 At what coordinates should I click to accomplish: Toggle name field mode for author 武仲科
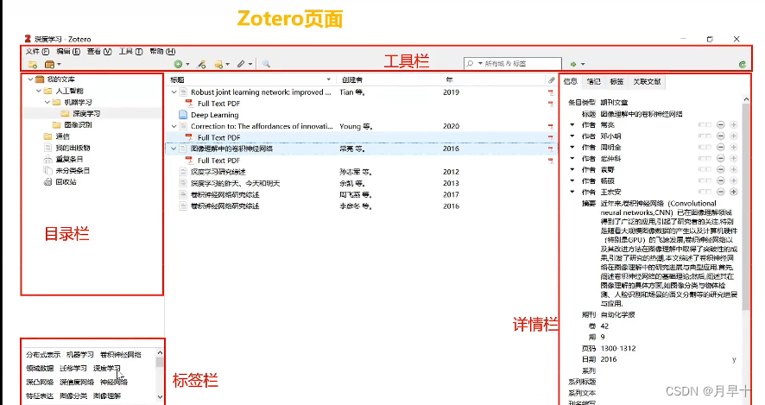(705, 158)
